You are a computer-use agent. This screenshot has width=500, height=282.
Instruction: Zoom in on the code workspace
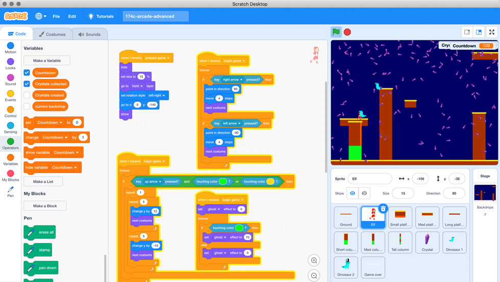point(314,260)
